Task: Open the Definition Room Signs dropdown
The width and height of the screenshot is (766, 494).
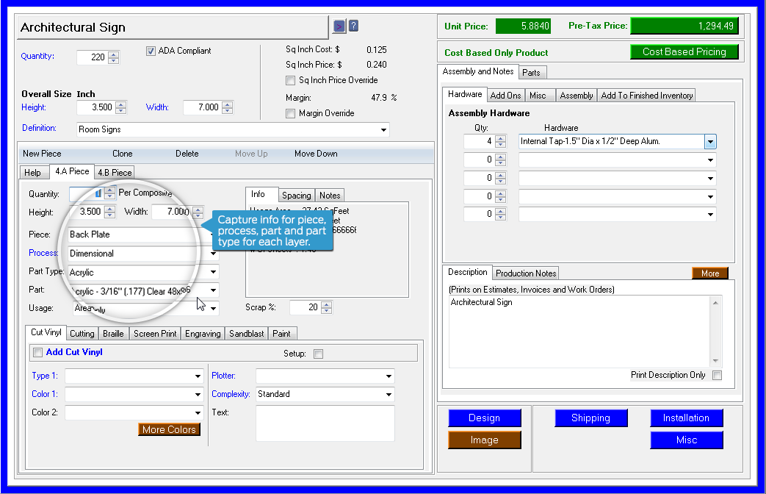Action: (x=383, y=130)
